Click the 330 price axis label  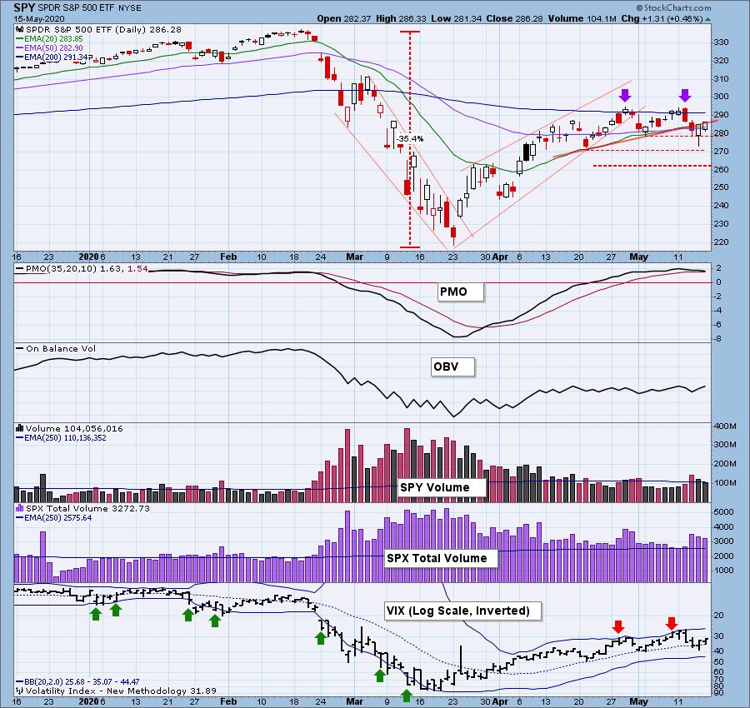(722, 42)
